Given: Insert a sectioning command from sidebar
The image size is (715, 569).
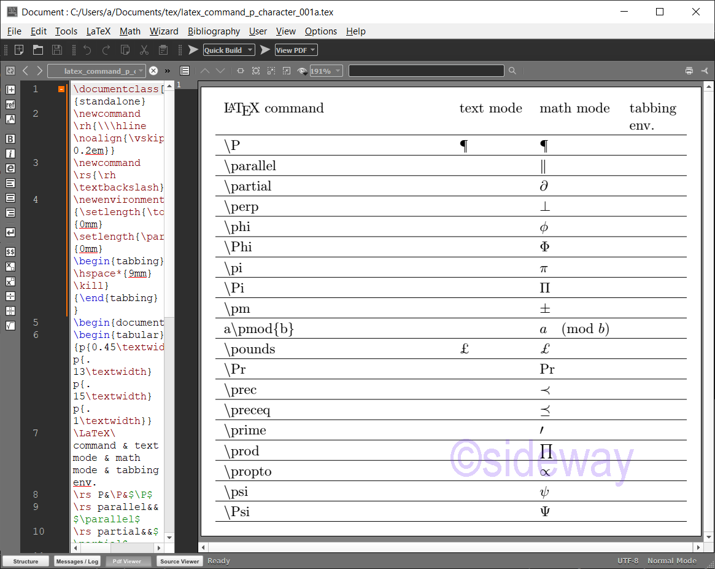Looking at the screenshot, I should pyautogui.click(x=10, y=90).
